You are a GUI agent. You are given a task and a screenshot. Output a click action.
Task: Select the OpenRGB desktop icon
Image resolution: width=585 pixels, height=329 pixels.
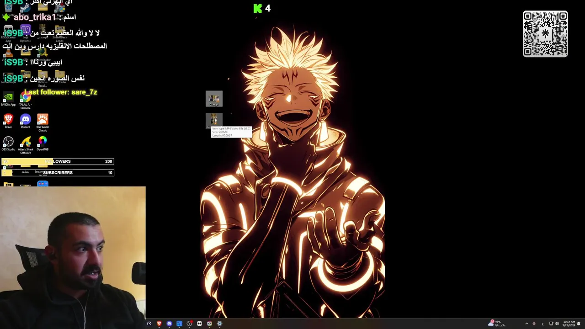(x=43, y=143)
